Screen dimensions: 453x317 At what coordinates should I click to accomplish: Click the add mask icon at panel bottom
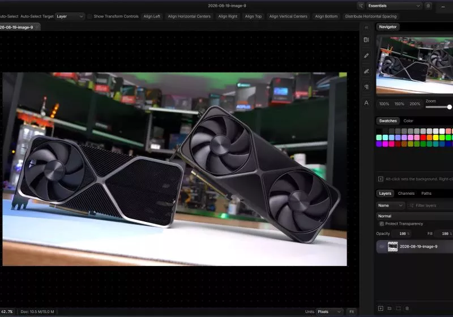[398, 309]
